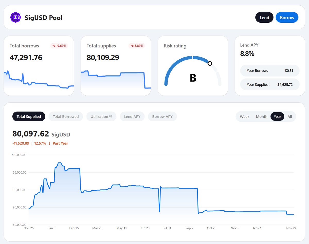Screen dimensions: 309x244
Task: Click the 12.57% change percentage
Action: click(x=40, y=143)
